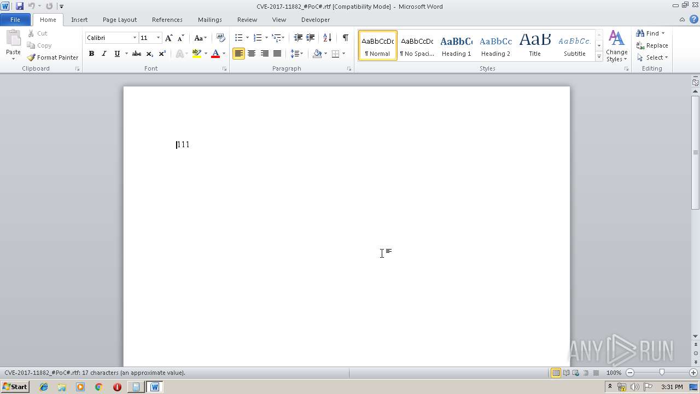Apply the Title style
Screen dimensions: 700x394
535,45
